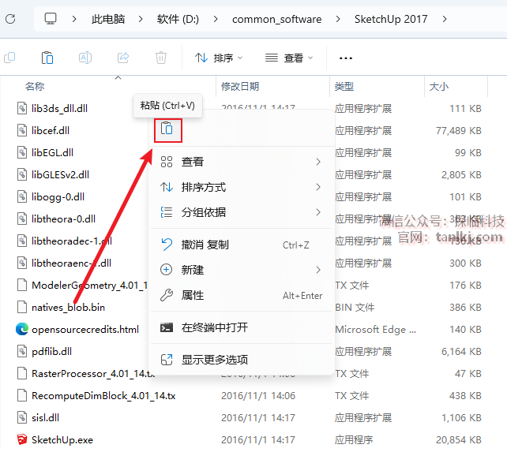Viewport: 507px width, 452px height.
Task: Click the Copy icon in toolbar
Action: [9, 58]
